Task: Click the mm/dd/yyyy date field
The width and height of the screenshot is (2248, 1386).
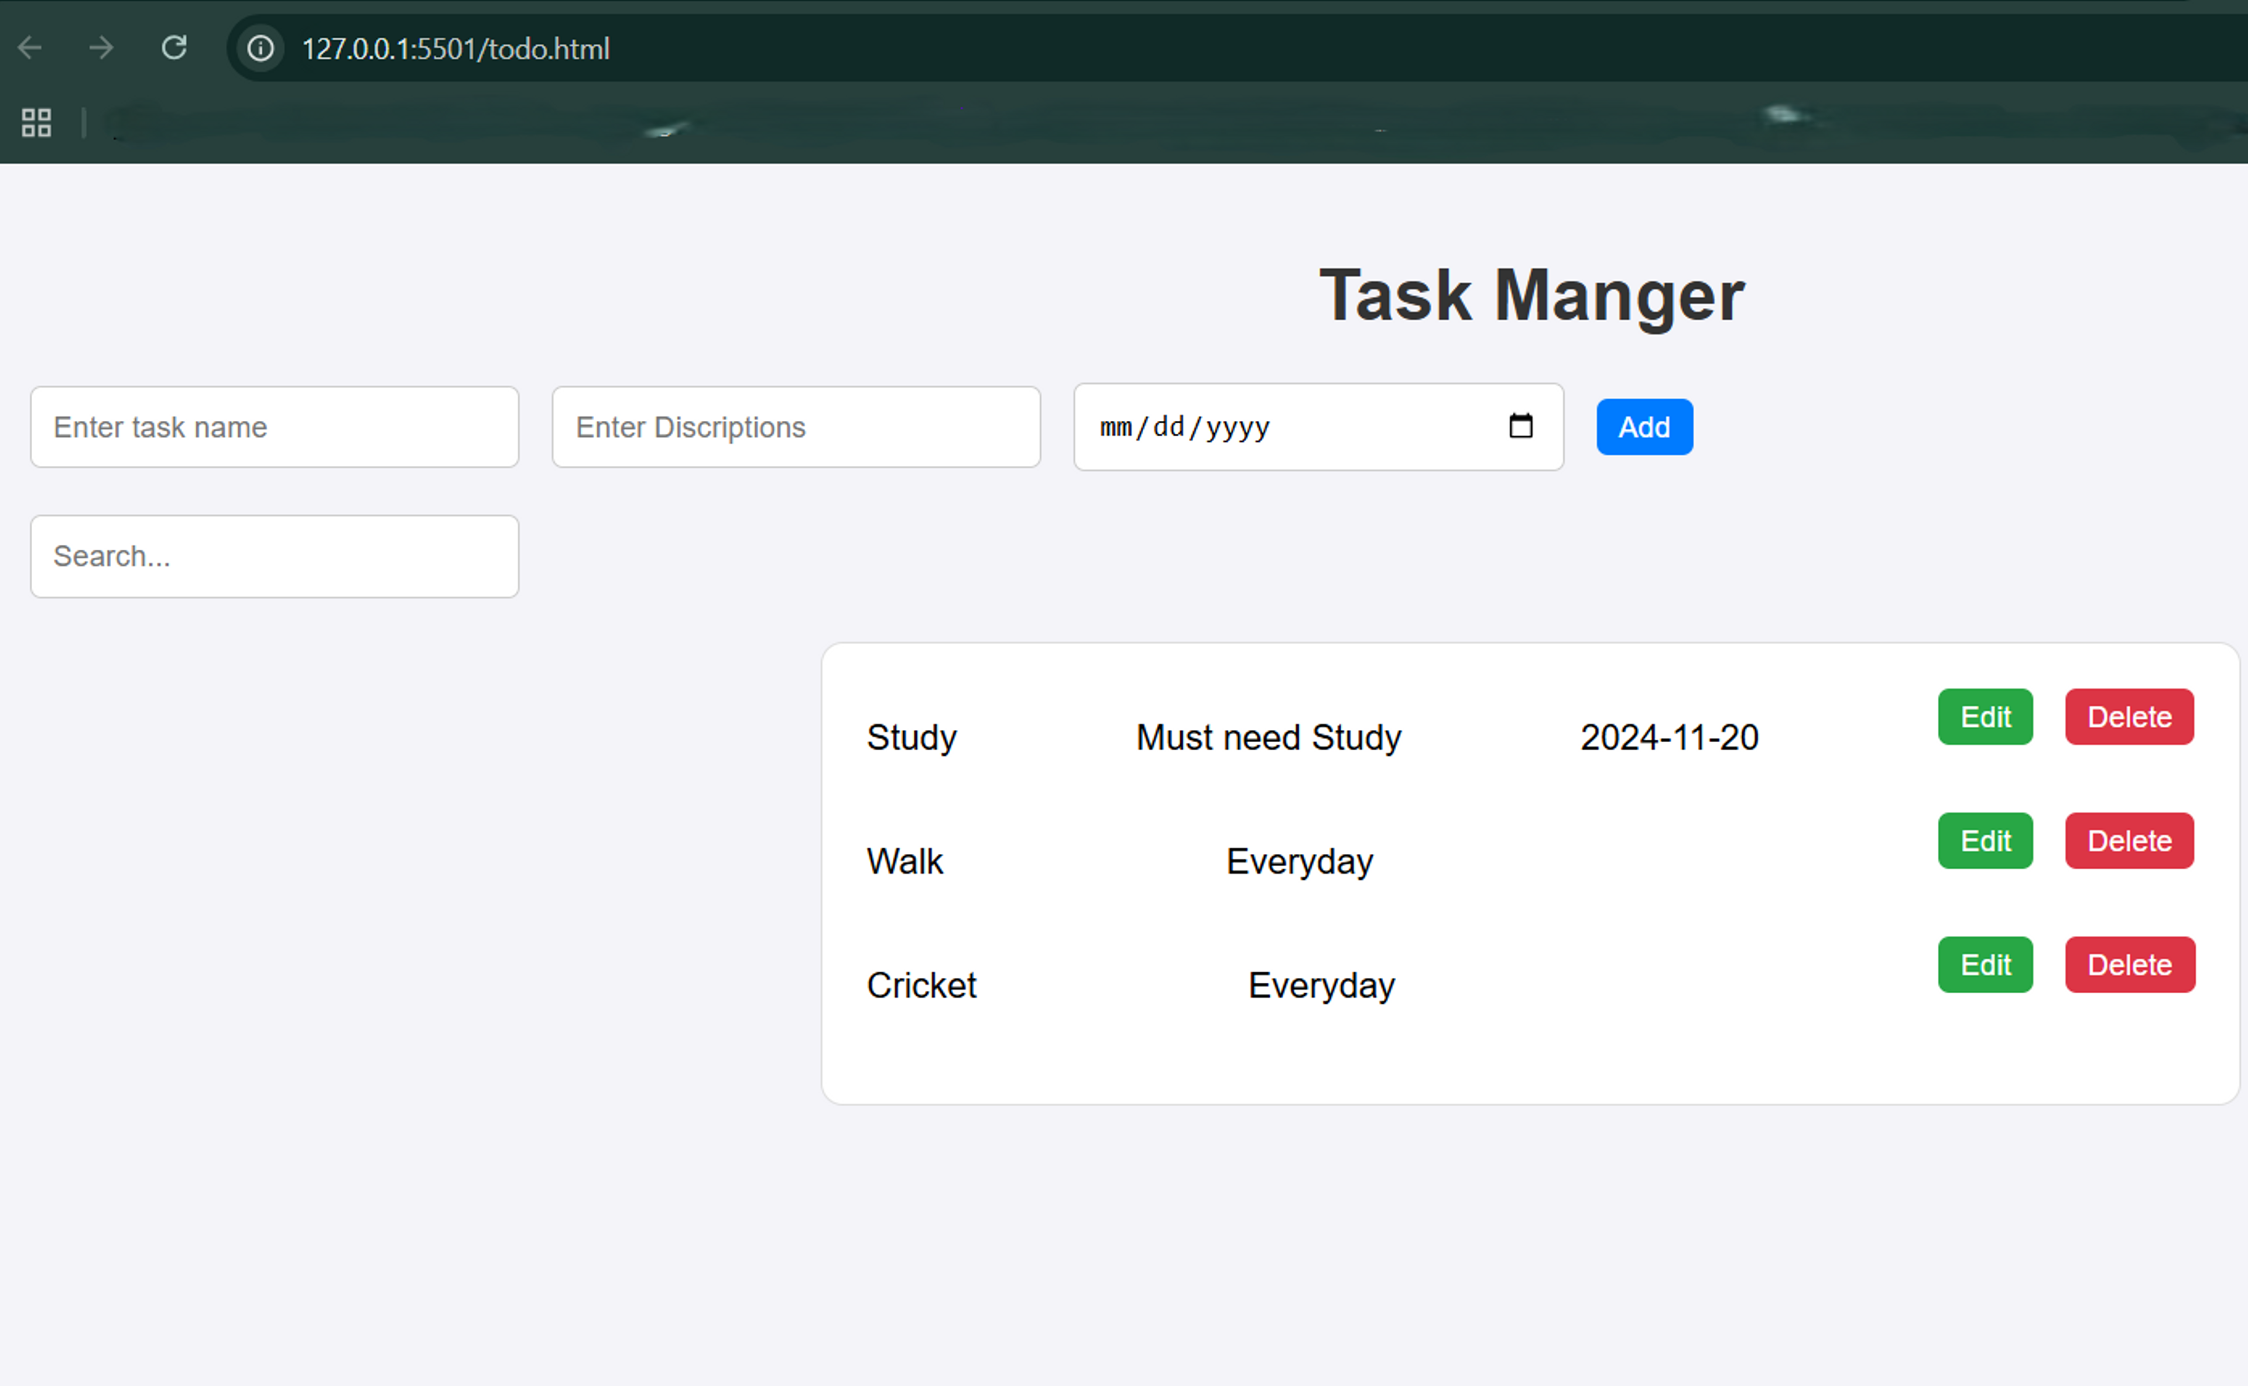Action: tap(1318, 427)
